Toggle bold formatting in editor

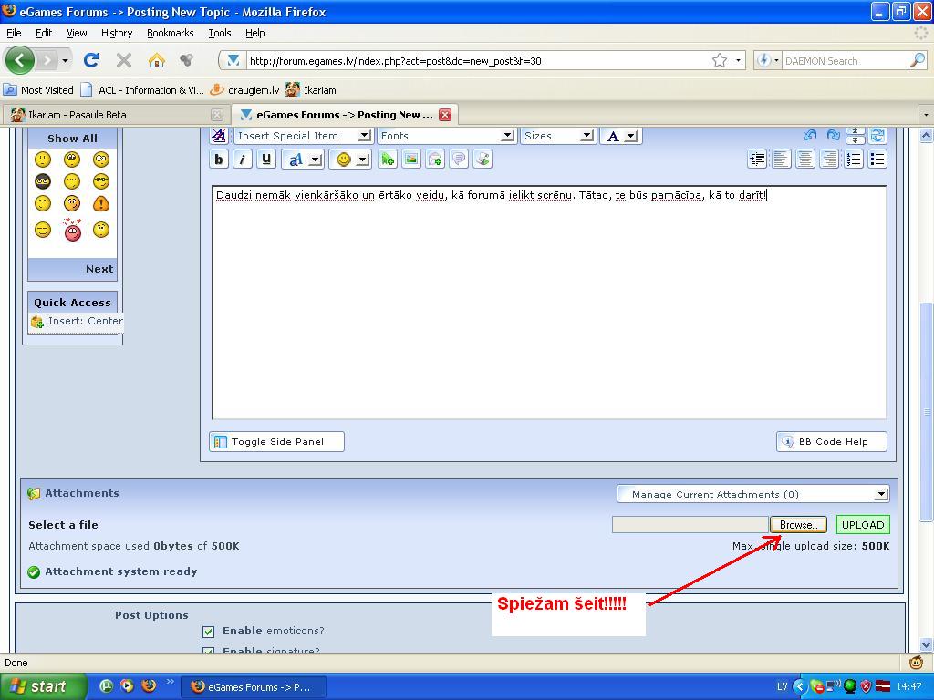tap(219, 160)
